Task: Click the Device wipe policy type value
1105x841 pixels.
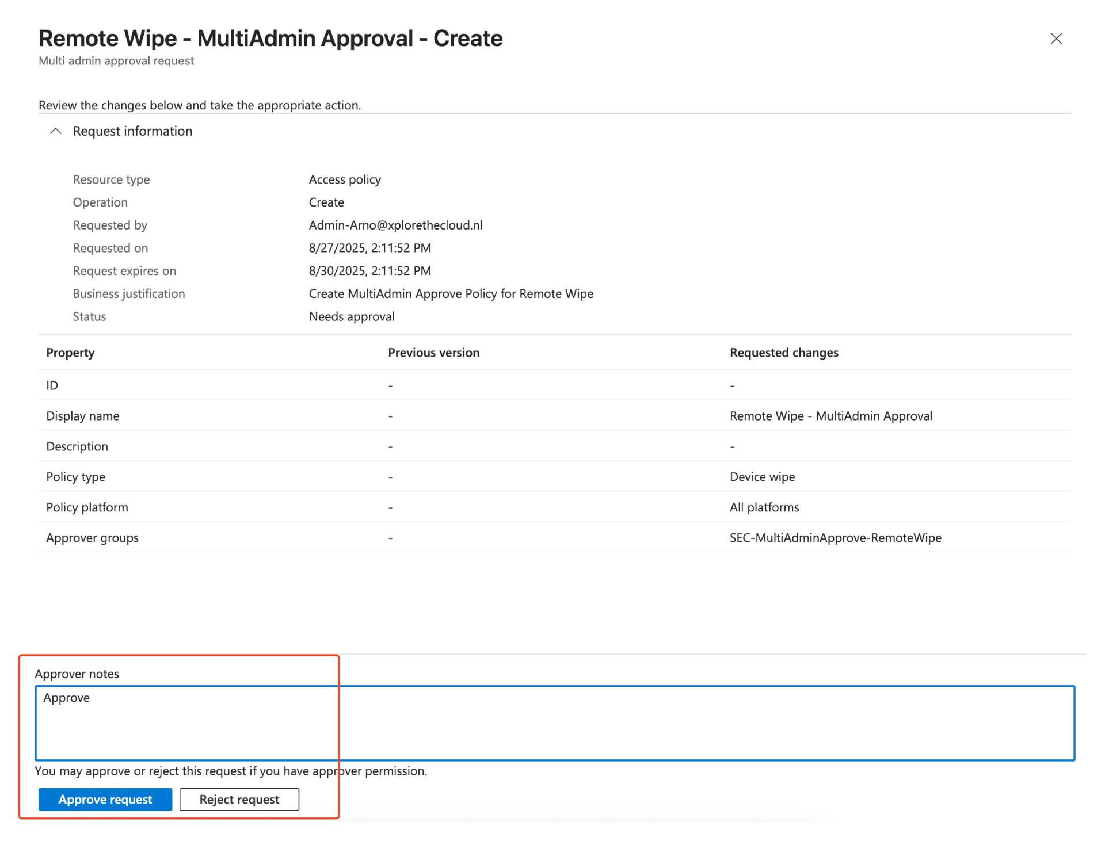Action: [x=762, y=477]
